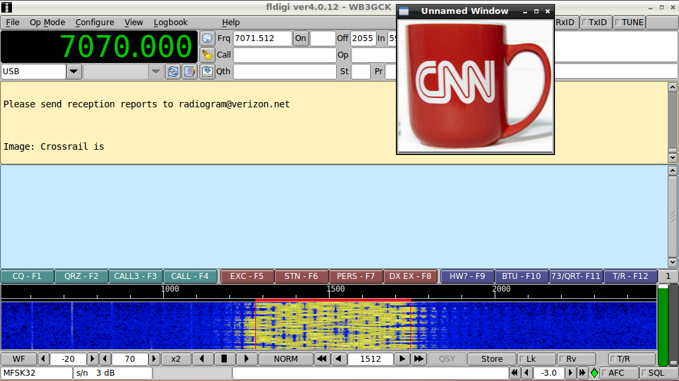Click waterfall lower-level decrease arrow

pyautogui.click(x=43, y=359)
